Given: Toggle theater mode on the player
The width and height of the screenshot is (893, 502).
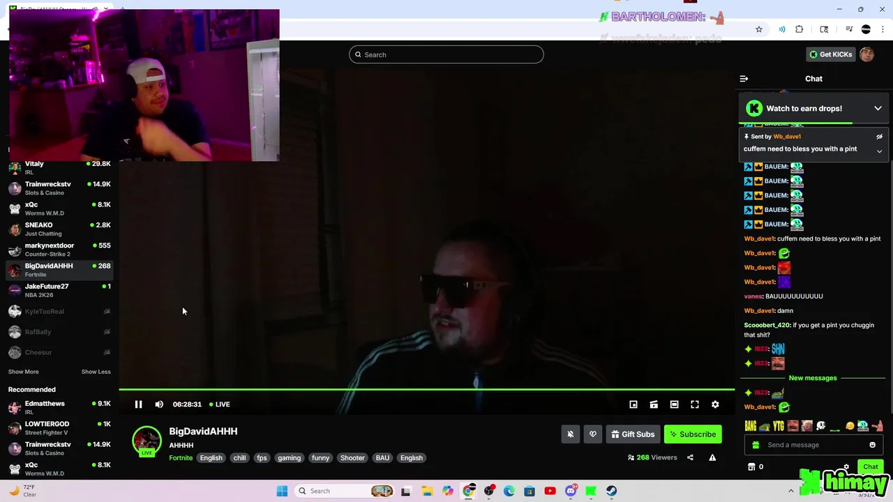Looking at the screenshot, I should click(674, 404).
